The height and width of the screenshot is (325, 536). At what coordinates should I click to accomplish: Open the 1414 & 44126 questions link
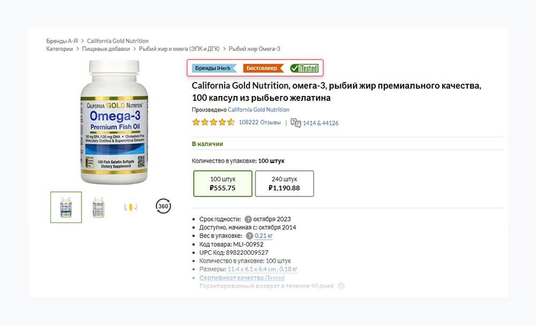pos(321,123)
